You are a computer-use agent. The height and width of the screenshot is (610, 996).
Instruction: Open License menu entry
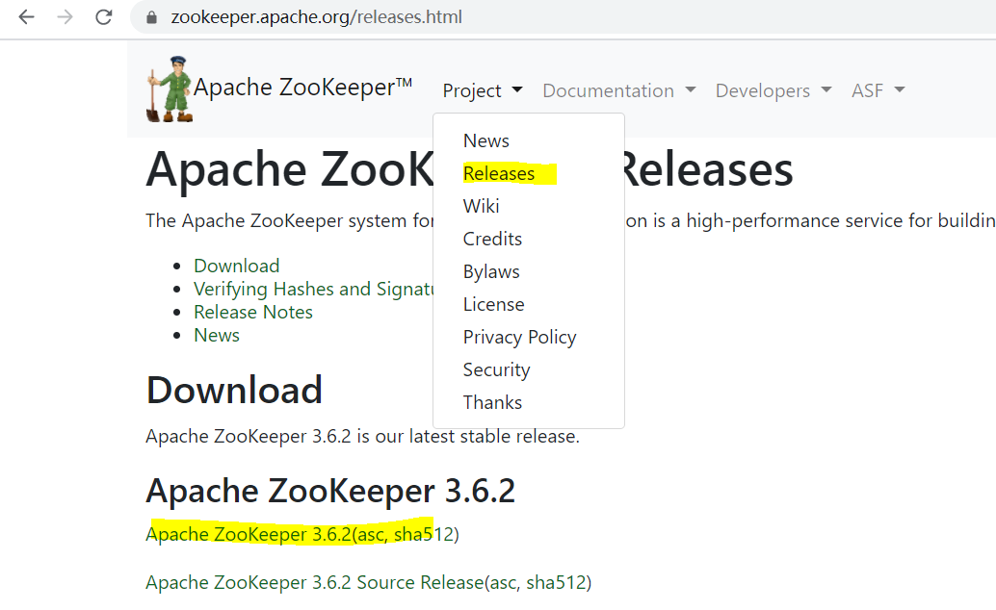point(493,305)
